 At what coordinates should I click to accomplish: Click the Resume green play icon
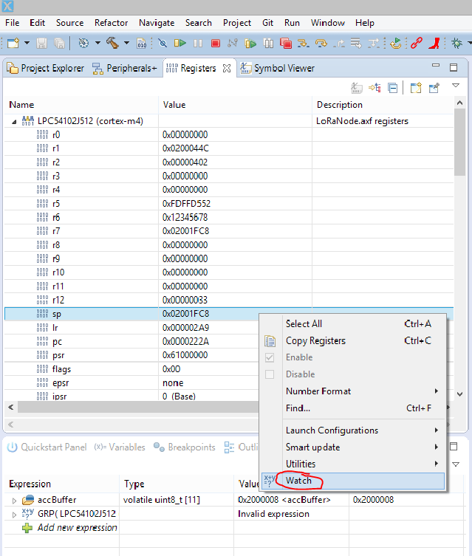180,44
